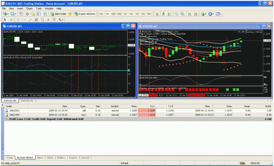Screen dimensions: 274x166
Task: Toggle chart auto scroll
Action: [190, 14]
